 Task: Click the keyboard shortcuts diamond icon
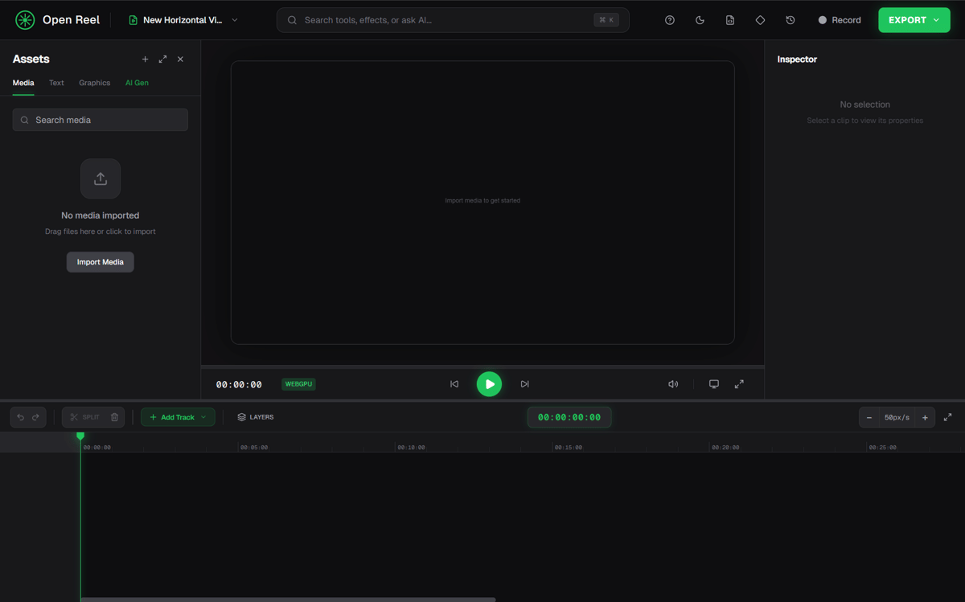click(760, 19)
